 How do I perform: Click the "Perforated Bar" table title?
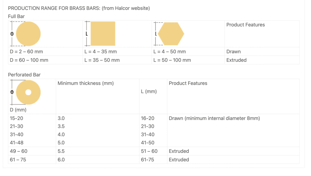(x=24, y=75)
